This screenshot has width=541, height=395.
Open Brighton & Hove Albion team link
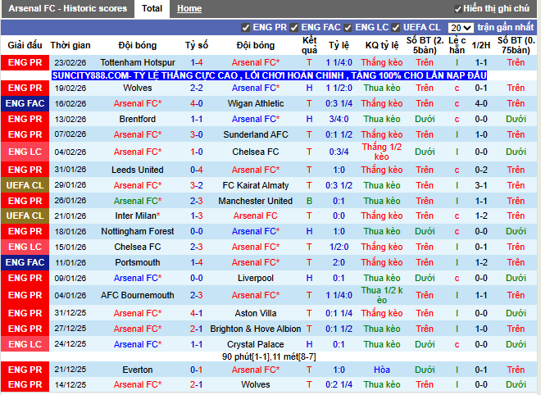[x=256, y=329]
